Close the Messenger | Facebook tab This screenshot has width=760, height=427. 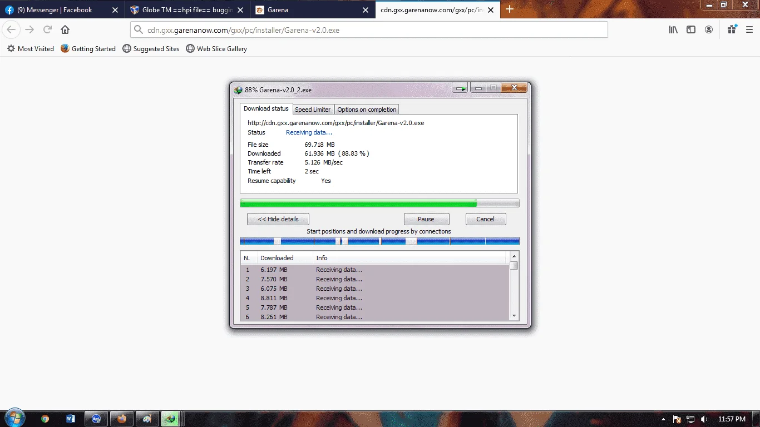point(115,10)
